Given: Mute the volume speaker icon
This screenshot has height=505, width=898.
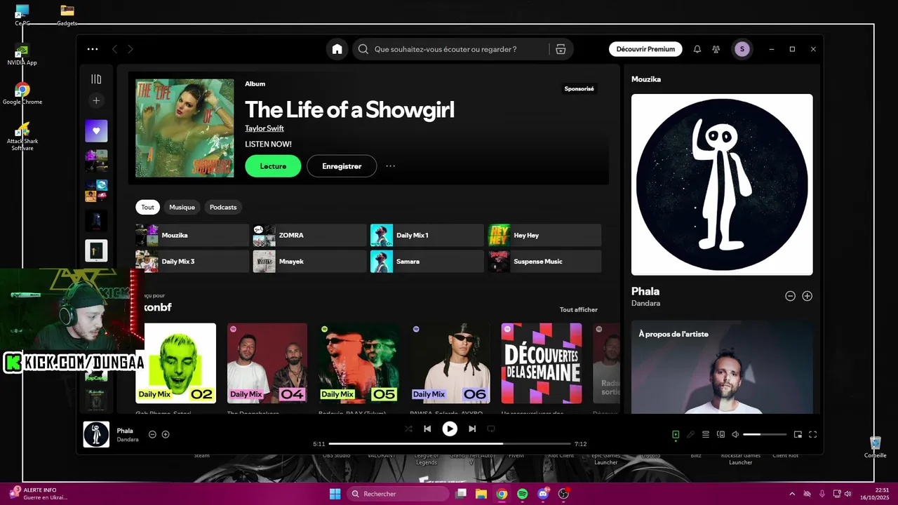Looking at the screenshot, I should [x=735, y=434].
